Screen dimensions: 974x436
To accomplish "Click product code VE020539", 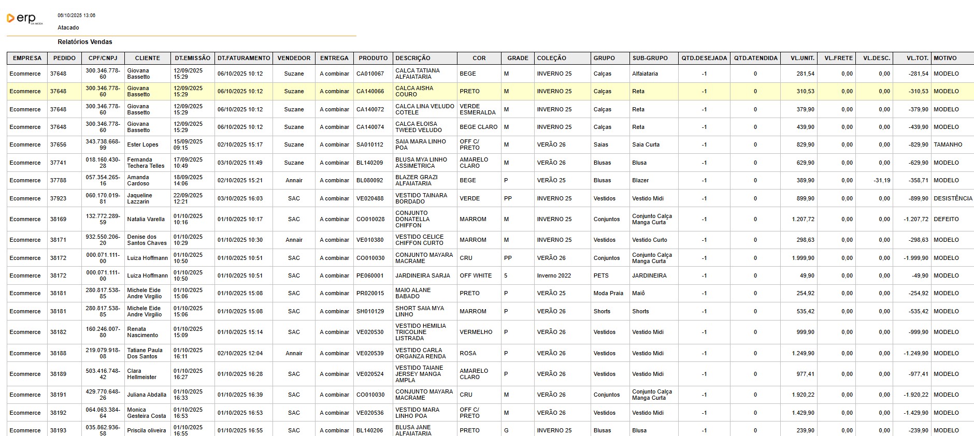I will click(x=370, y=354).
